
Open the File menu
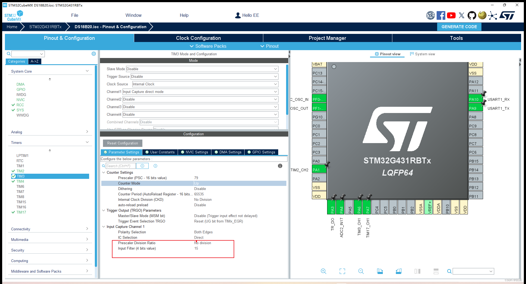[x=75, y=15]
